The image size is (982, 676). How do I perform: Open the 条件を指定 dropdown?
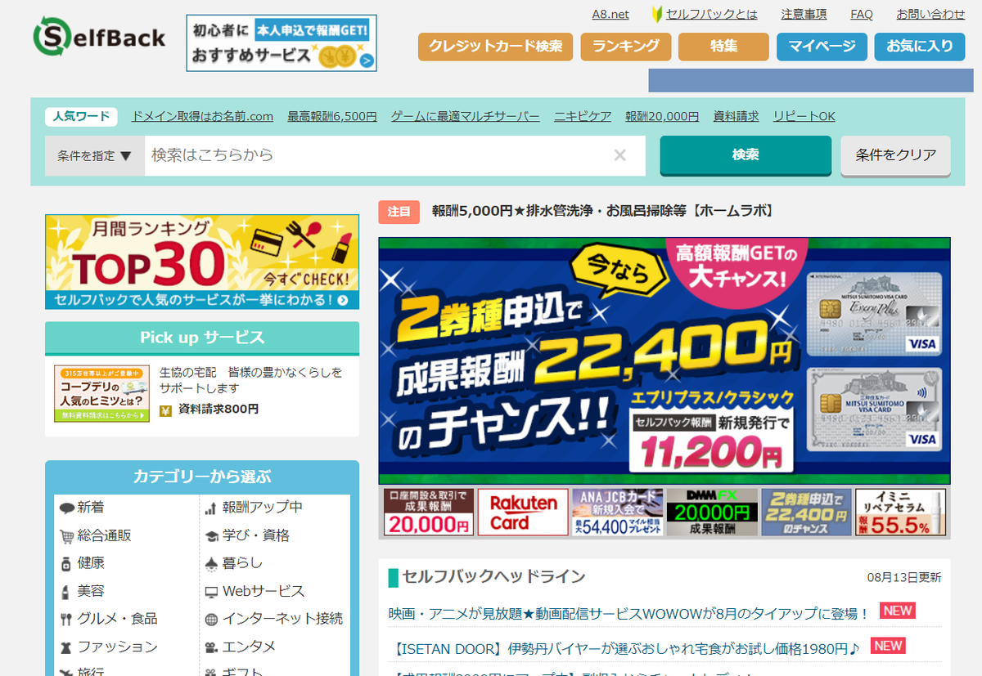95,155
